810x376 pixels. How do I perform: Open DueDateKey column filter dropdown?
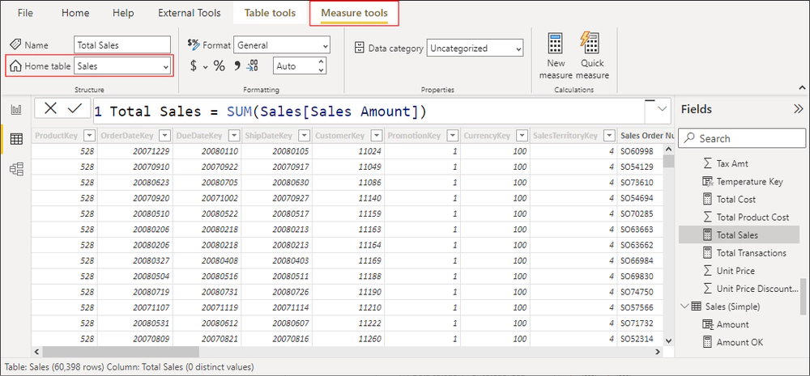pyautogui.click(x=233, y=136)
